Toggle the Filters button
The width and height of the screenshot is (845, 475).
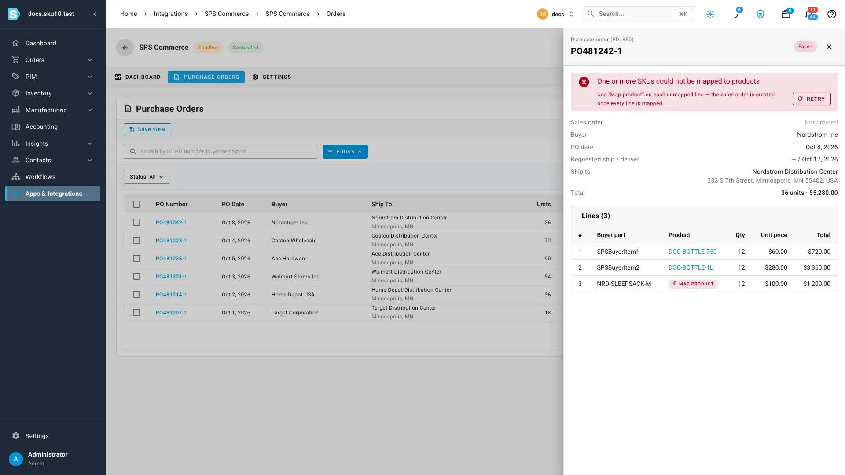coord(345,152)
